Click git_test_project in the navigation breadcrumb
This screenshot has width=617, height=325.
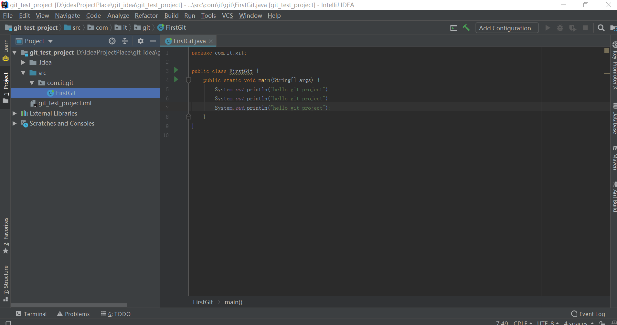pyautogui.click(x=32, y=28)
